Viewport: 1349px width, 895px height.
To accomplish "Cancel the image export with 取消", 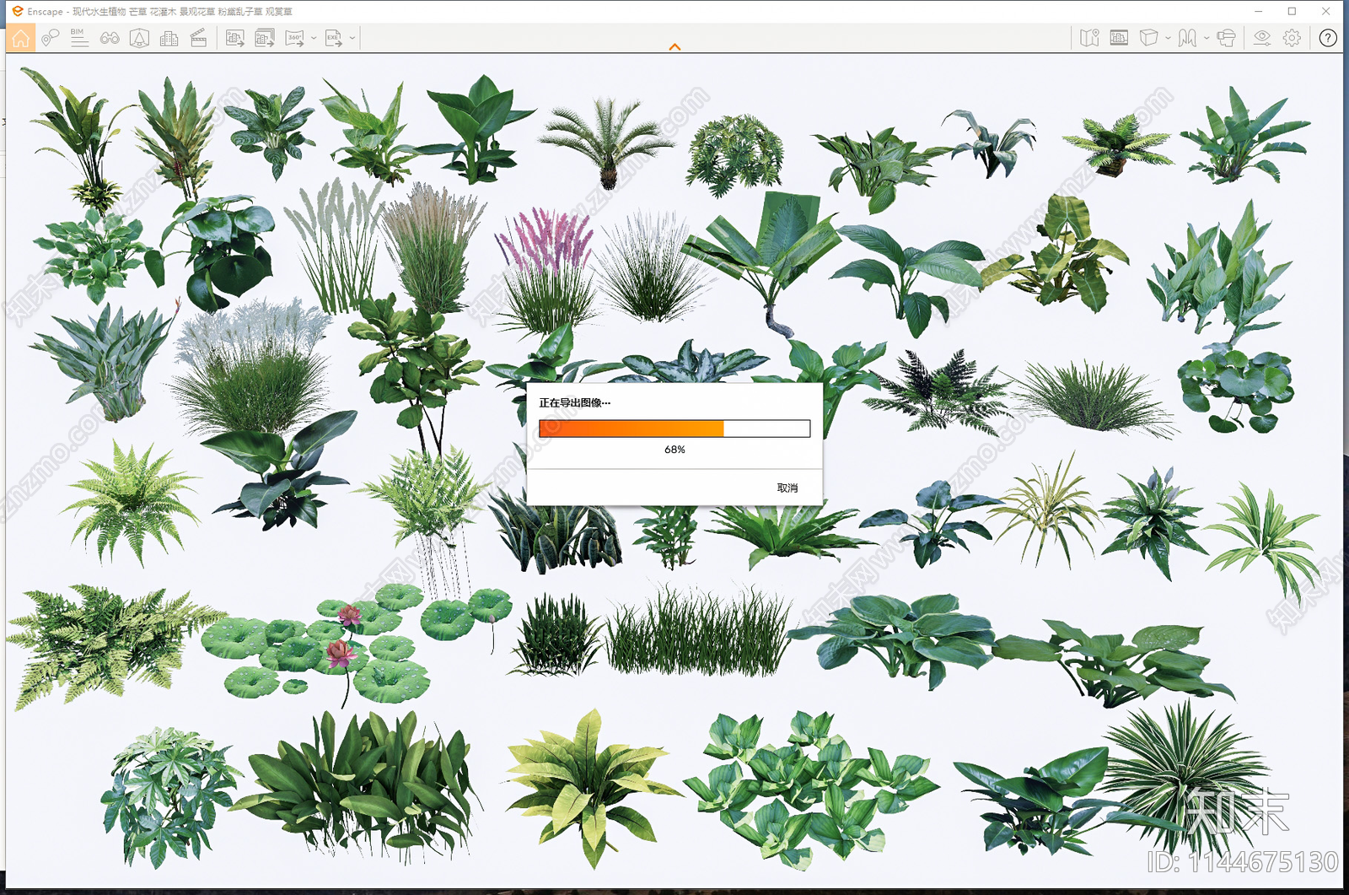I will click(787, 488).
